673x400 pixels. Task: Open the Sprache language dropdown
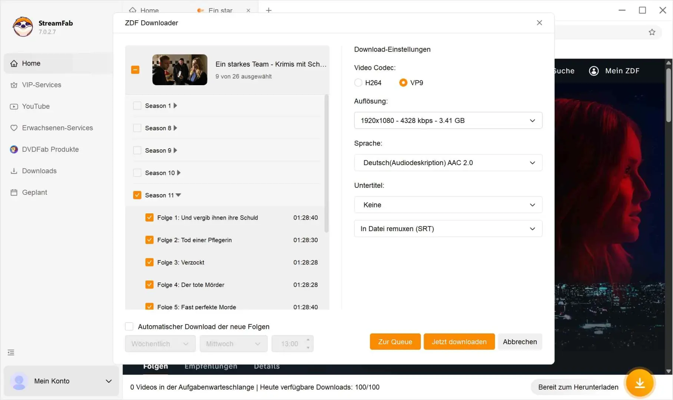click(x=448, y=163)
